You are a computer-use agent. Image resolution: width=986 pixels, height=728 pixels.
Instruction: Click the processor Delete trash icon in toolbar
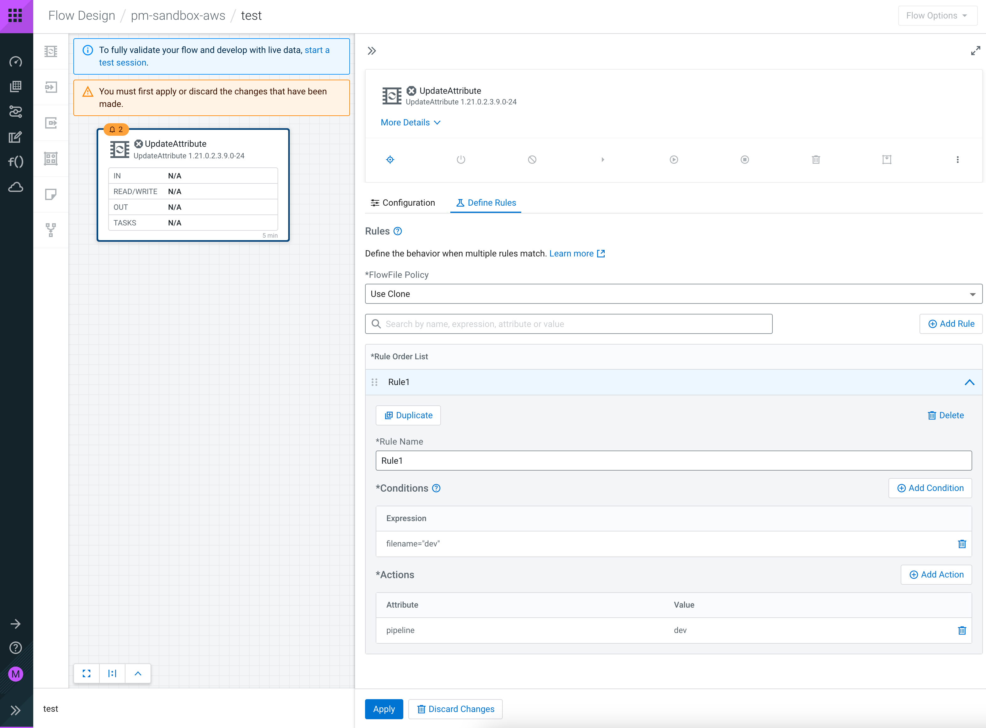pyautogui.click(x=815, y=160)
